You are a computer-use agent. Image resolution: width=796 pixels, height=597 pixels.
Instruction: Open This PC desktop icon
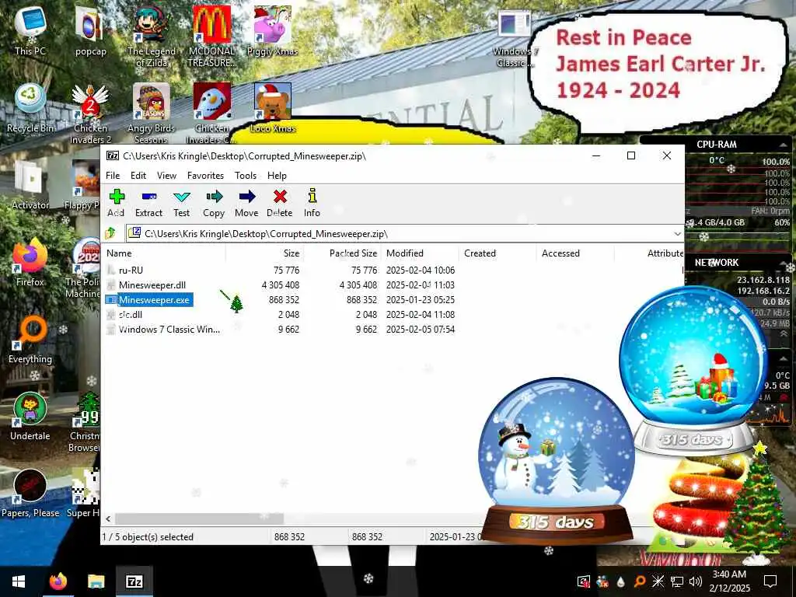pos(30,31)
